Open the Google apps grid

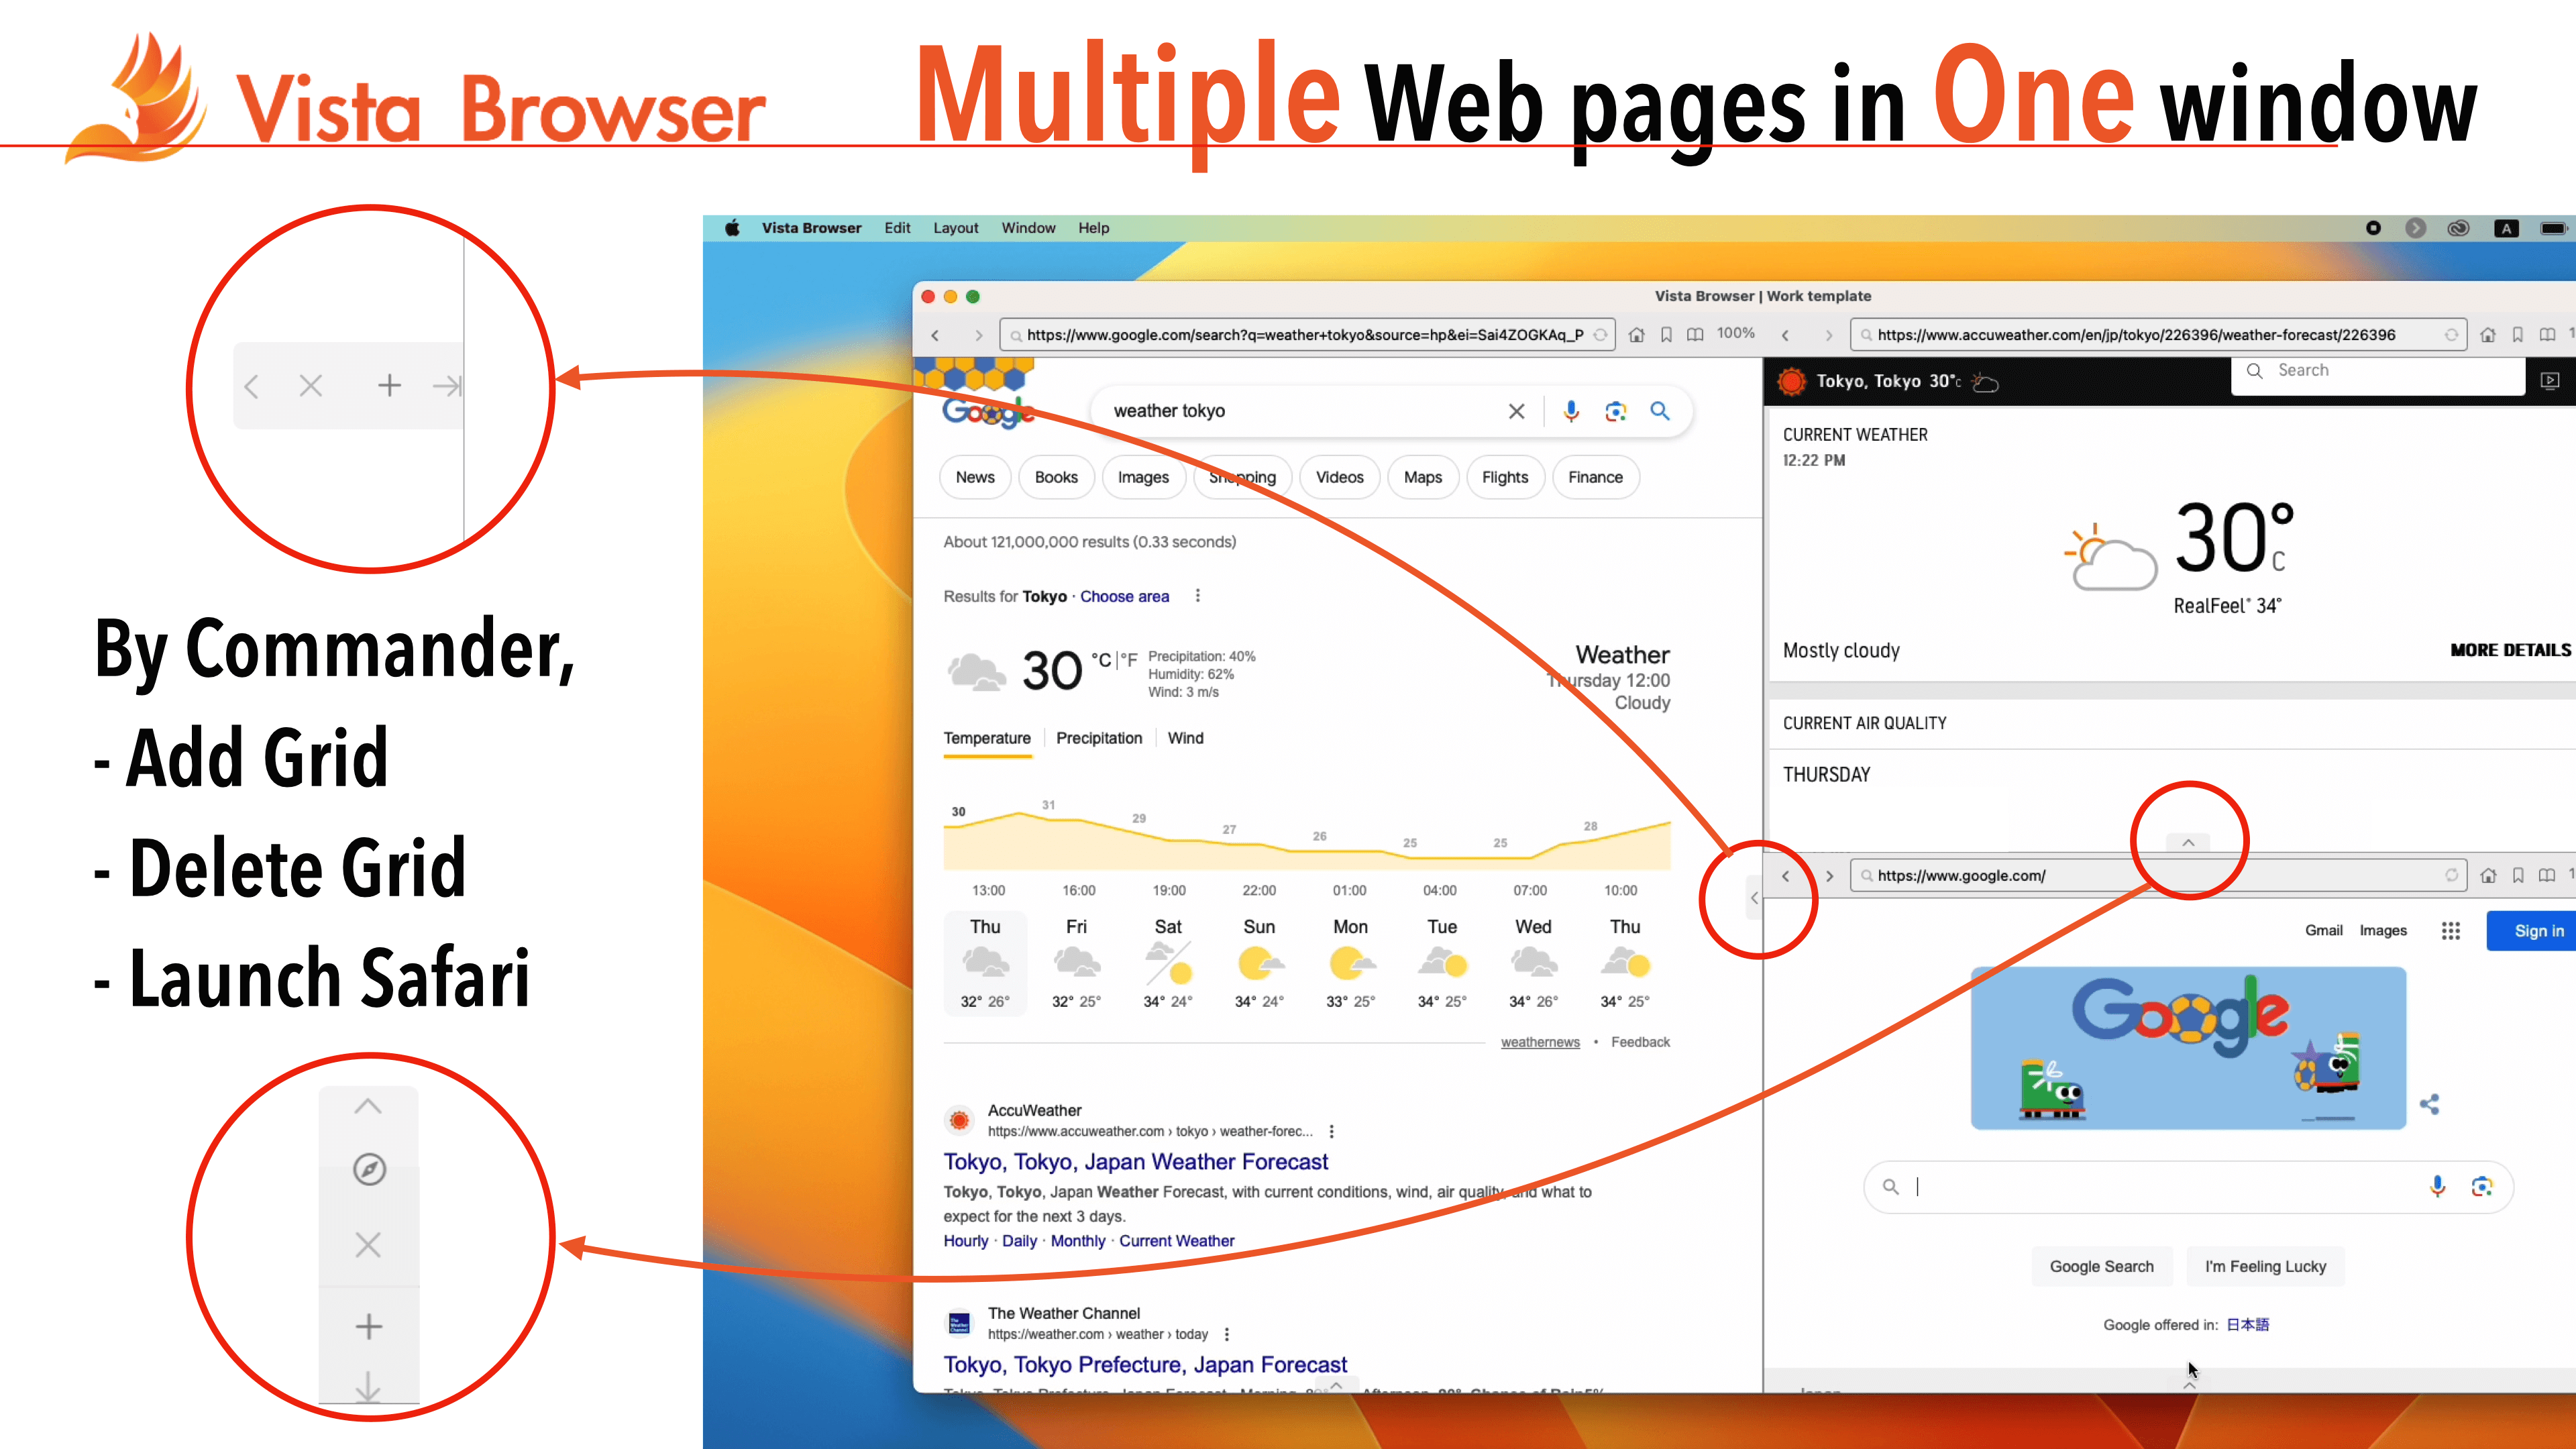pos(2450,931)
